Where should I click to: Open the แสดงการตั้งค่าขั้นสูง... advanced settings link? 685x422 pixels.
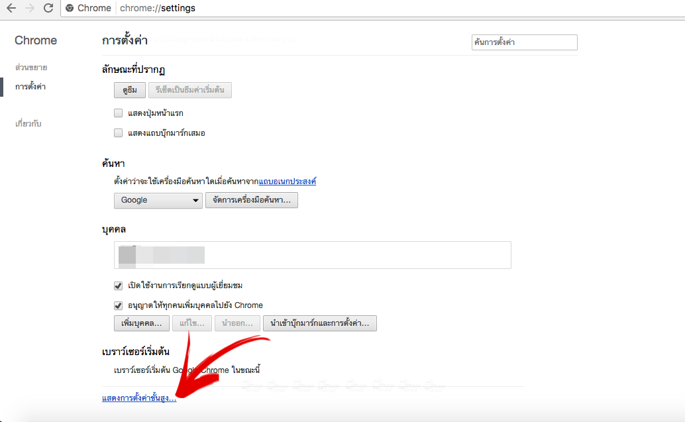pos(139,398)
